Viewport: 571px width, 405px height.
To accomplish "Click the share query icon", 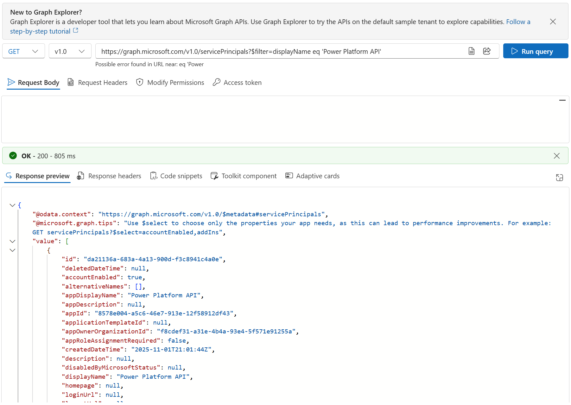I will (487, 51).
